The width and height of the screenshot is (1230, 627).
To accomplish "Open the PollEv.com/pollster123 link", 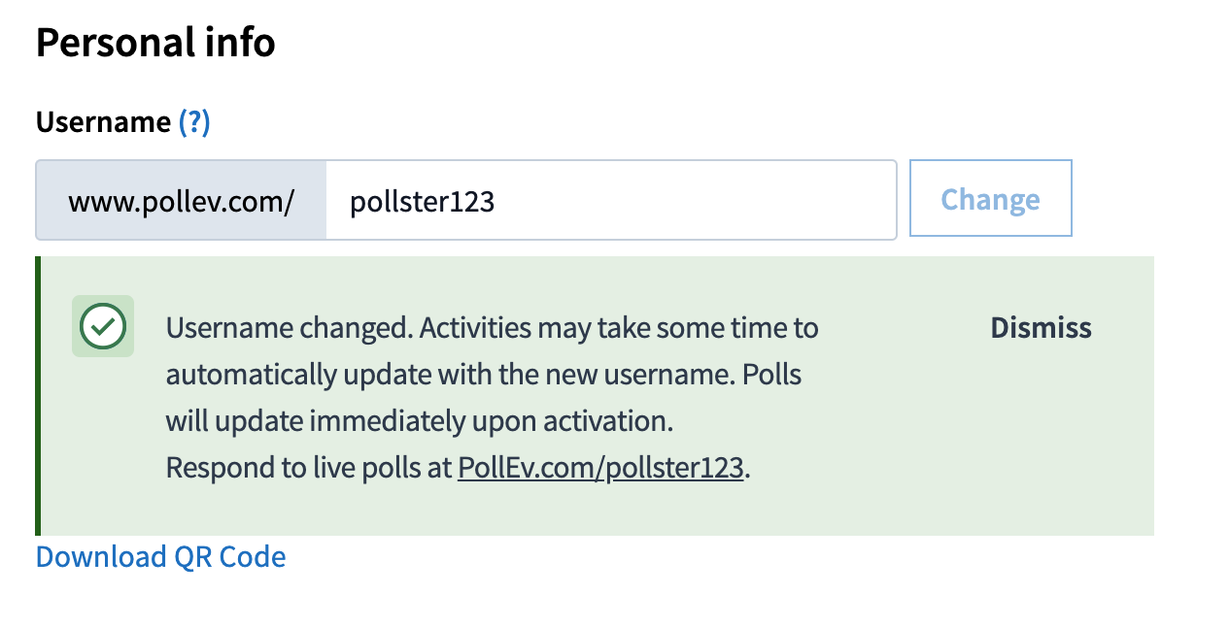I will [x=600, y=468].
